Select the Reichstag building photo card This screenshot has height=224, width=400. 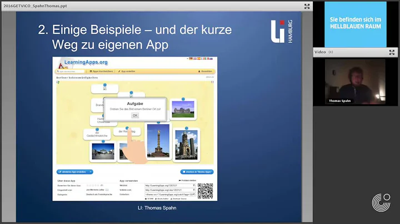click(183, 109)
